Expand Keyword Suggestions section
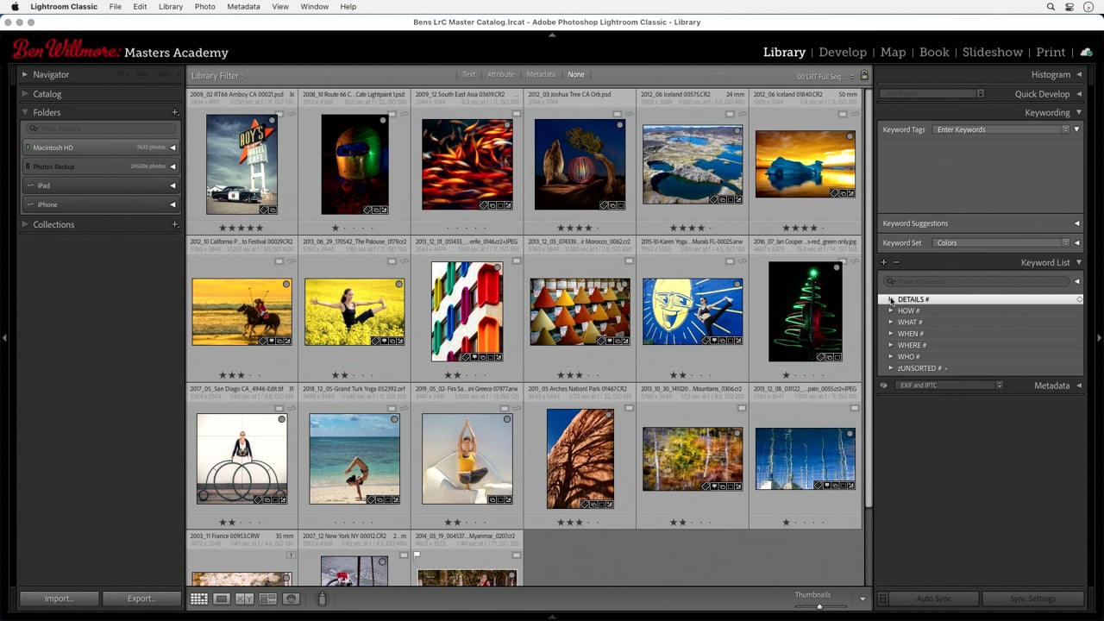Viewport: 1104px width, 621px height. pyautogui.click(x=1077, y=223)
